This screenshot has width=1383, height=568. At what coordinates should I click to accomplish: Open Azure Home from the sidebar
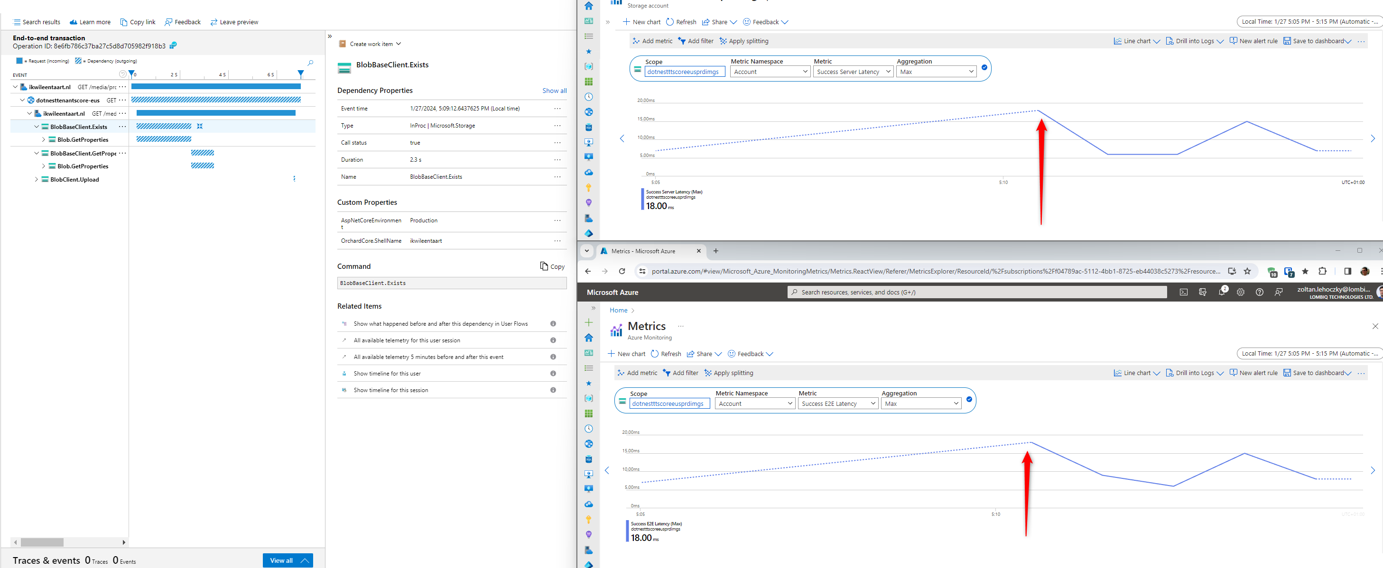[589, 338]
